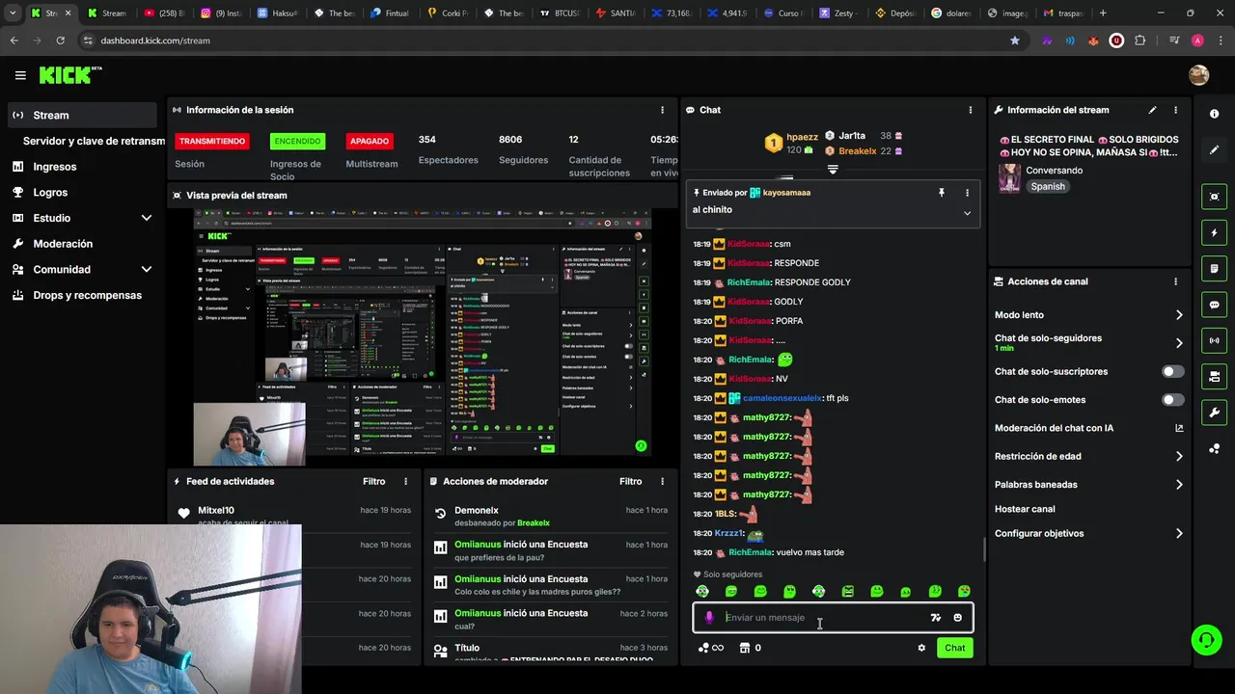Collapse the chat leaderboard arrows
Image resolution: width=1235 pixels, height=694 pixels.
pyautogui.click(x=833, y=170)
